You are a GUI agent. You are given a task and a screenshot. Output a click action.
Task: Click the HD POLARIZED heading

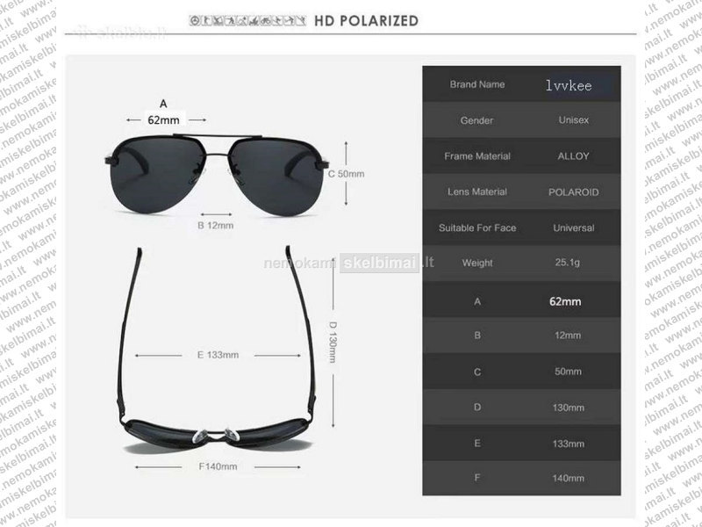pyautogui.click(x=366, y=20)
